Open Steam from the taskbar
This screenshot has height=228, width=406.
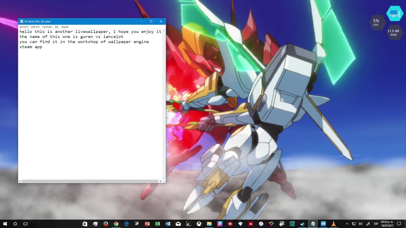pyautogui.click(x=303, y=224)
